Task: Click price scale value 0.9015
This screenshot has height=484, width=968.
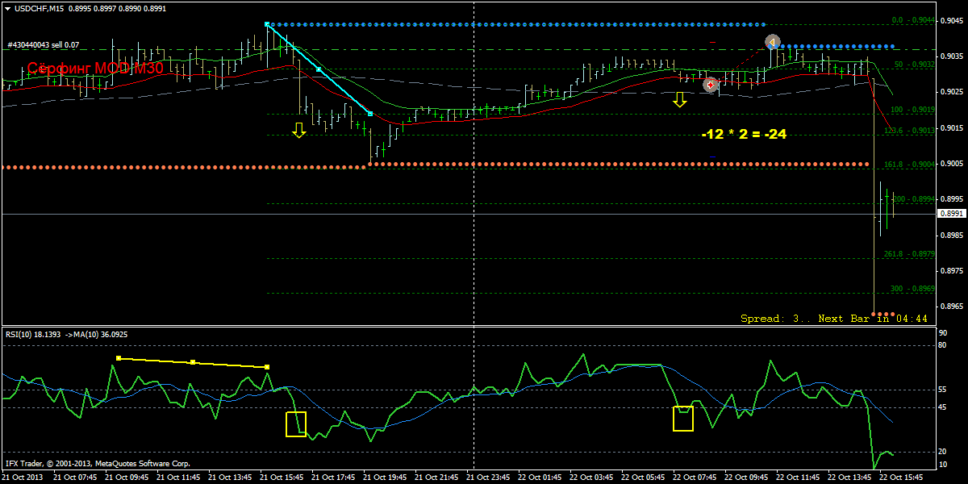Action: [x=951, y=127]
